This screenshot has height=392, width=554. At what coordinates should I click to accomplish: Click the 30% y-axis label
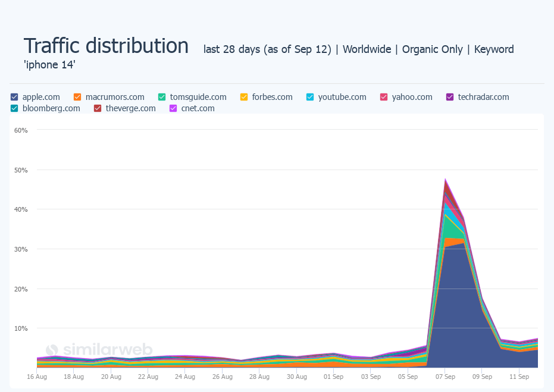[21, 249]
